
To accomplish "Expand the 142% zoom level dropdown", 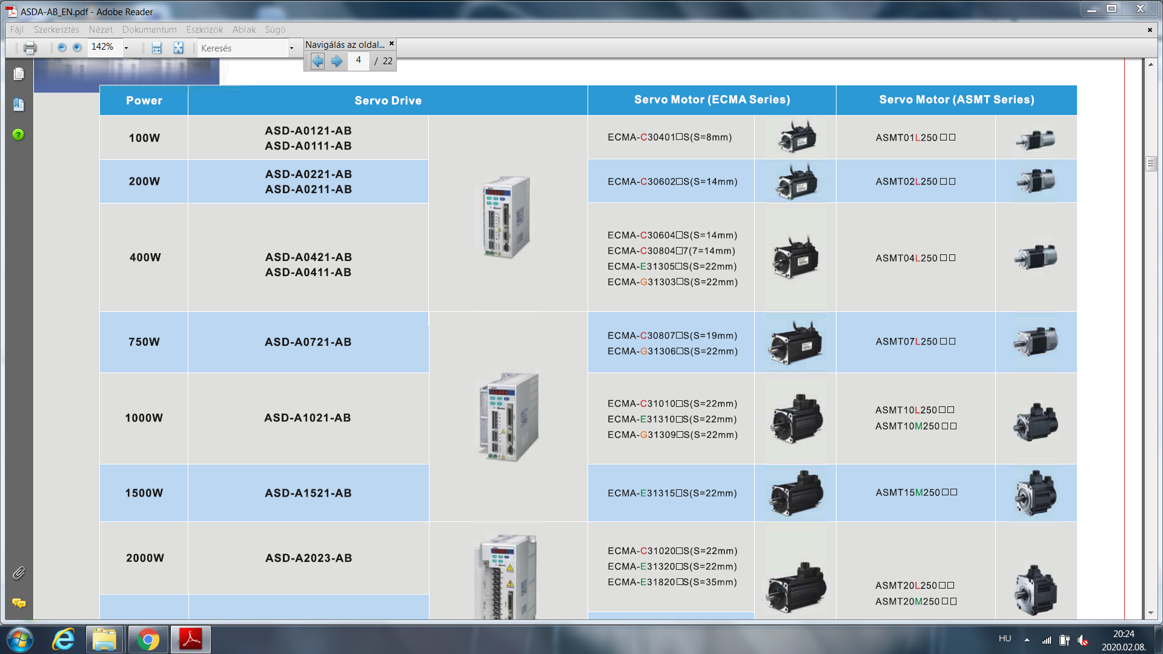I will click(x=126, y=48).
